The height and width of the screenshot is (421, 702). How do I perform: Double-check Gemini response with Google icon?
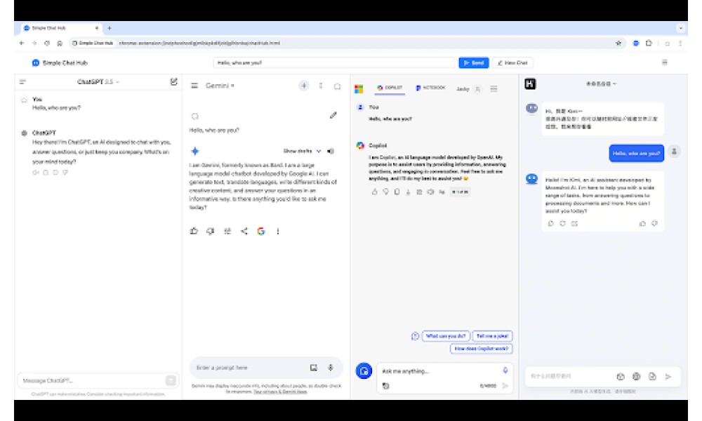[261, 231]
